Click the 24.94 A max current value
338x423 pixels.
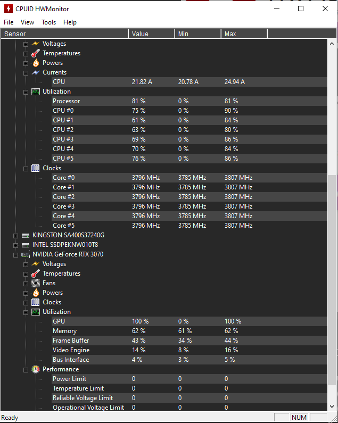pyautogui.click(x=235, y=82)
